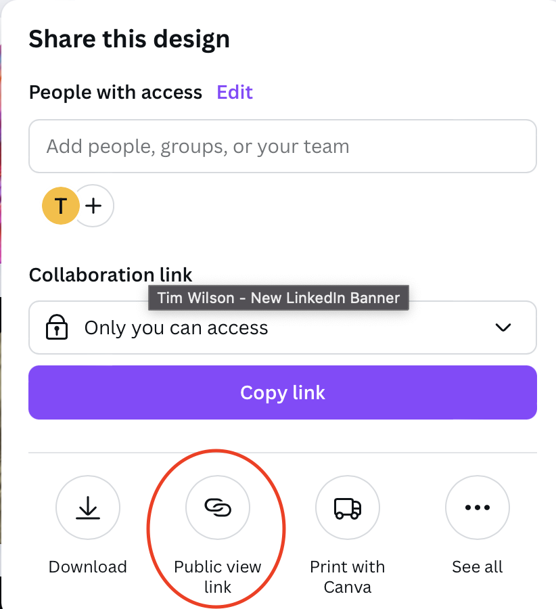The image size is (556, 609).
Task: Click the purple Copy link button
Action: point(283,392)
